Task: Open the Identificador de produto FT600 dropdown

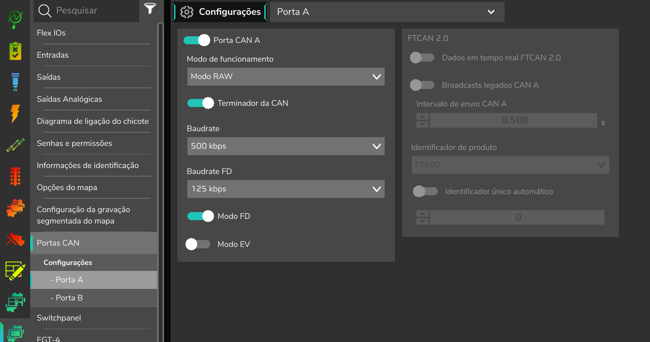Action: [x=510, y=165]
